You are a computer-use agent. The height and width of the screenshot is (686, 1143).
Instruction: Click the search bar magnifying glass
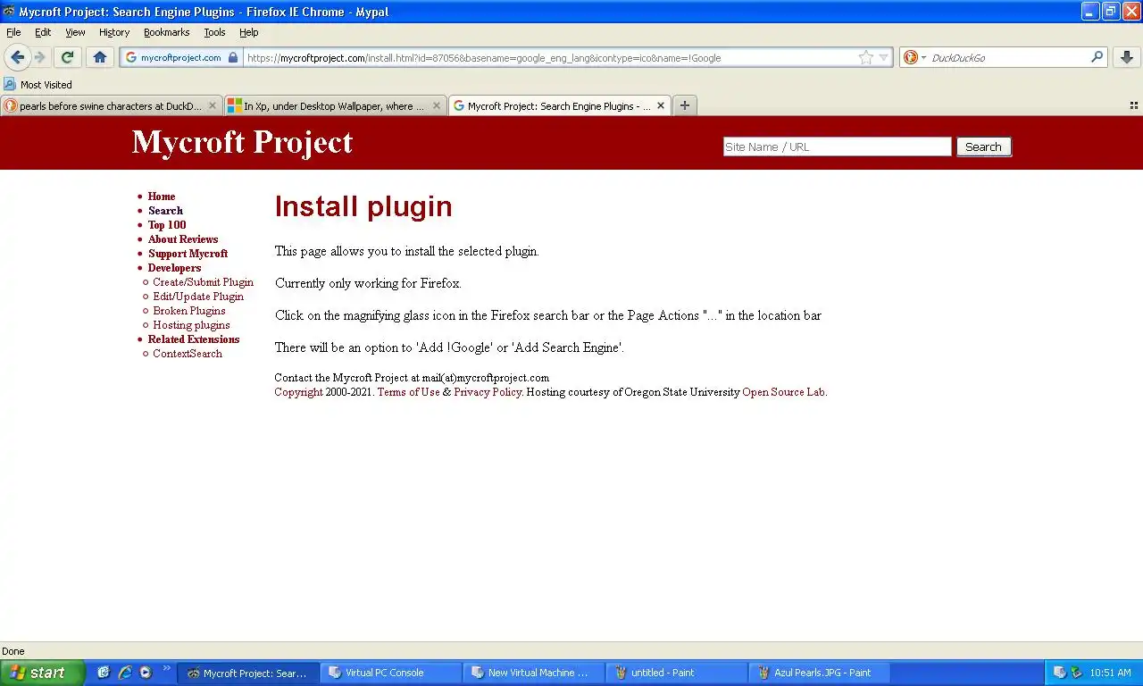coord(1097,57)
